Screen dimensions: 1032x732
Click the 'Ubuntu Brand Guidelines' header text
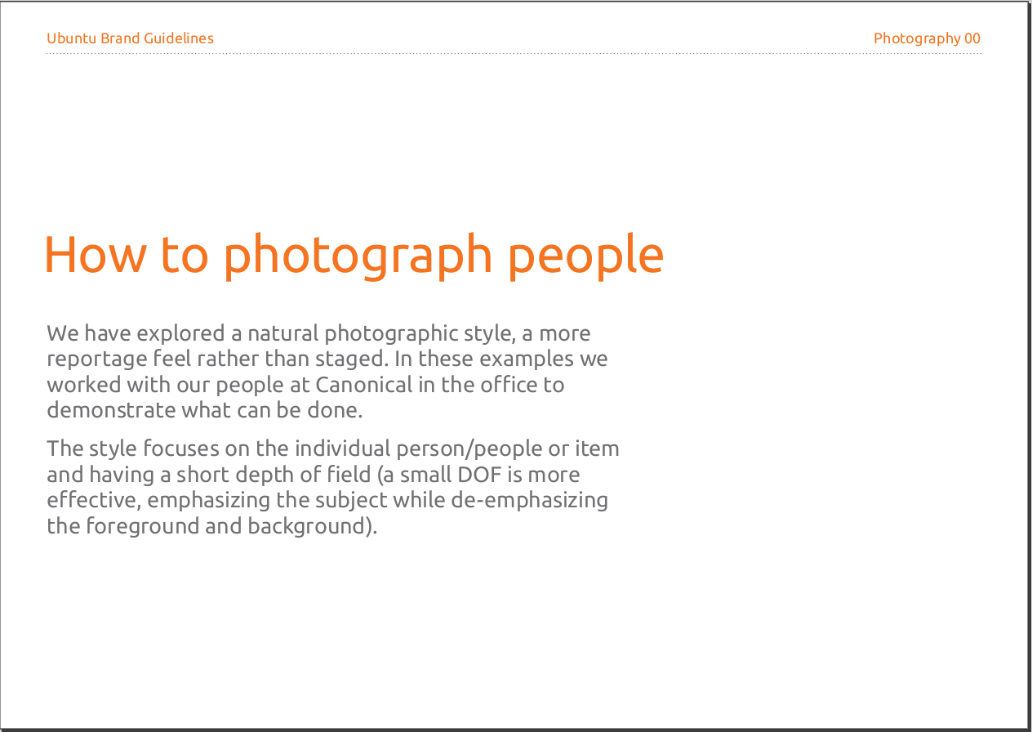click(x=130, y=38)
